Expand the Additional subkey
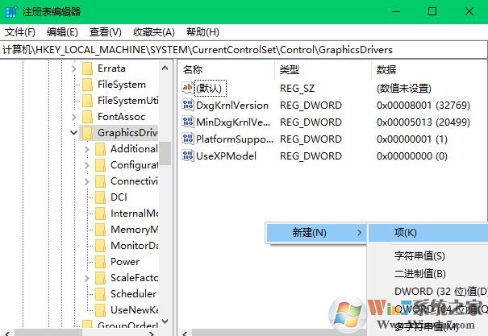 click(x=87, y=150)
